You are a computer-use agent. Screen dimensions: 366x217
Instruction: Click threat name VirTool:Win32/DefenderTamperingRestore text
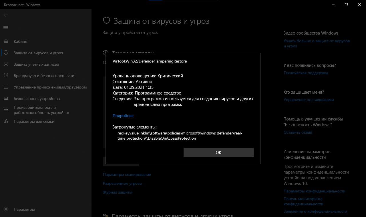[150, 61]
